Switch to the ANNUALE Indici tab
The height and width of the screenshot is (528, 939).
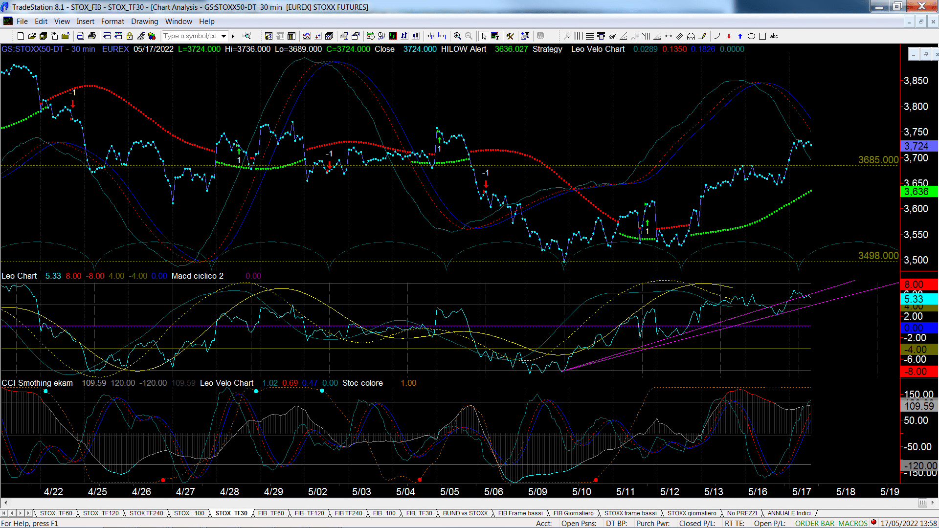point(789,513)
